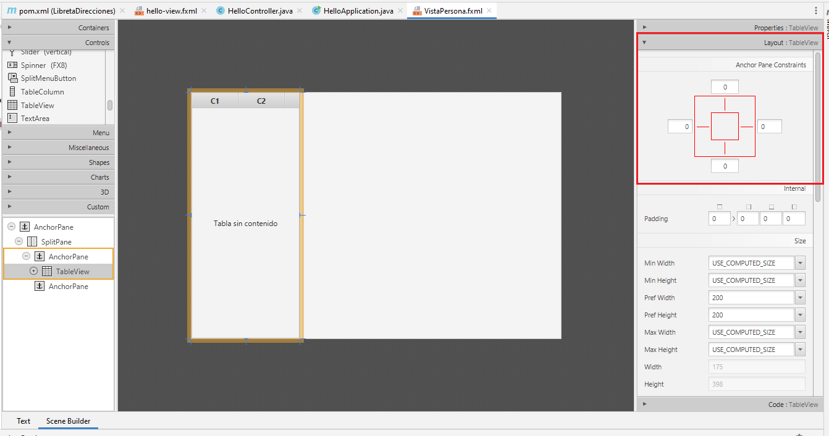Click the first Padding value field
829x436 pixels.
(720, 219)
